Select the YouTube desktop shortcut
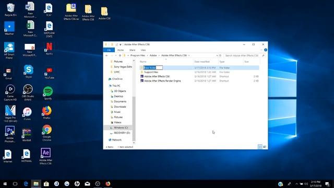 click(49, 73)
